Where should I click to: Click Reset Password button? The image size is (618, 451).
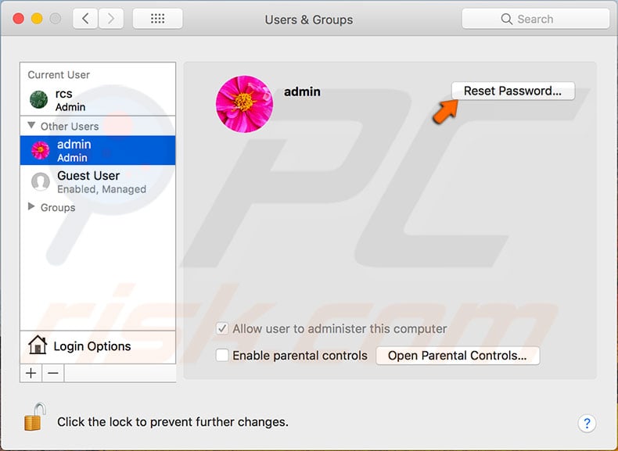click(512, 91)
